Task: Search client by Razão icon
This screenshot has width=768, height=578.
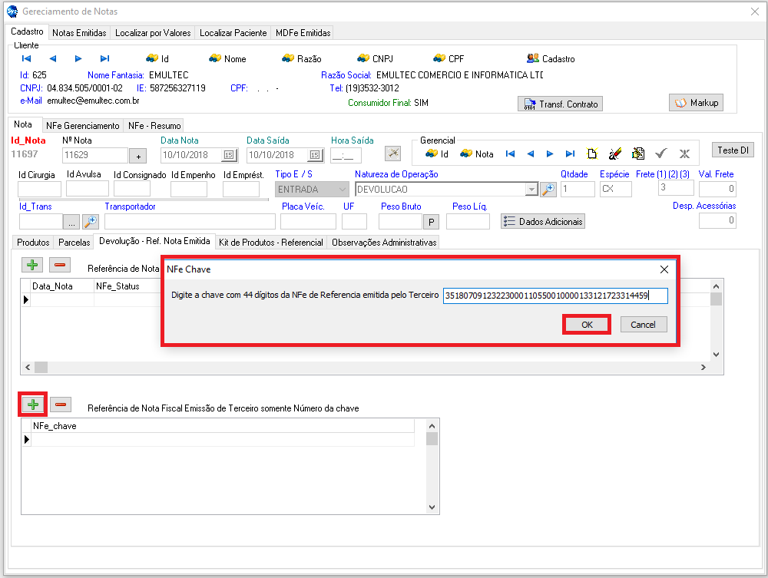Action: 288,58
